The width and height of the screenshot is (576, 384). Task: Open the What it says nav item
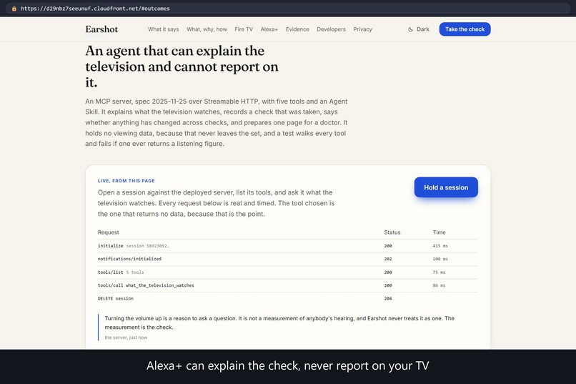164,29
